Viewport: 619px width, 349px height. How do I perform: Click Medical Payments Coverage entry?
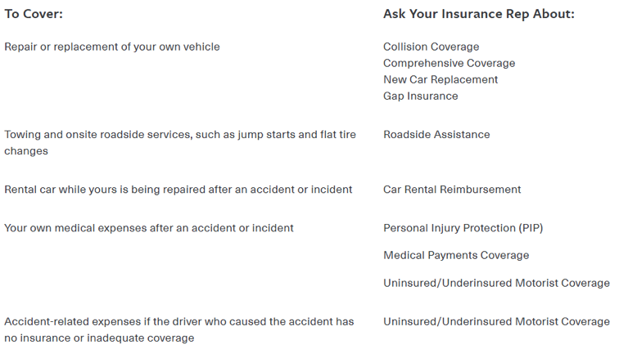pos(456,255)
